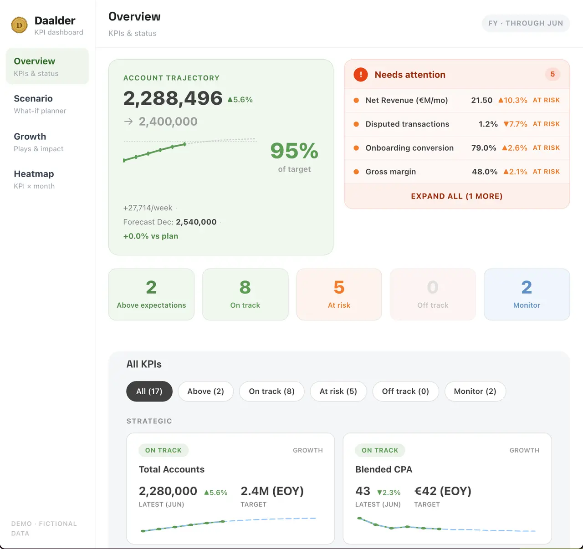Open the Above expectations summary card

pyautogui.click(x=151, y=295)
